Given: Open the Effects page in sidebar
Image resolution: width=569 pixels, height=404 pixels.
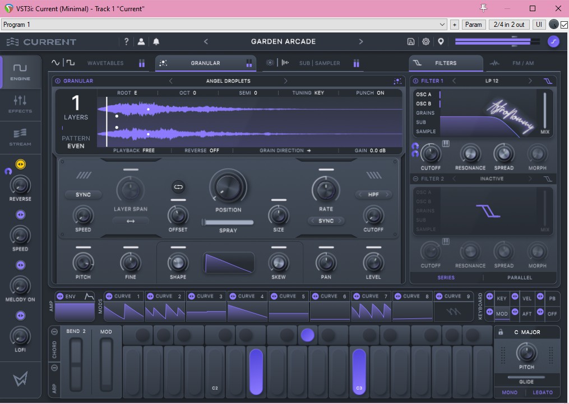Looking at the screenshot, I should click(20, 104).
